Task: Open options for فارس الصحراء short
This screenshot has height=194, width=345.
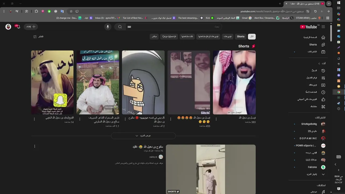Action: tap(80, 119)
